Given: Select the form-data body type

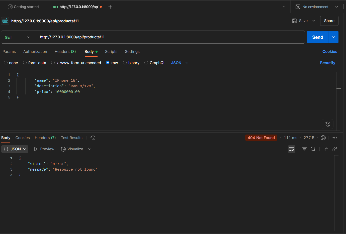Looking at the screenshot, I should coord(34,63).
